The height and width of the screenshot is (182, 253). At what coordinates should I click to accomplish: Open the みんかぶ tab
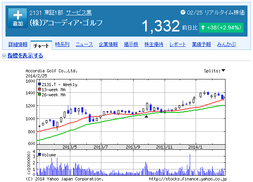(226, 44)
